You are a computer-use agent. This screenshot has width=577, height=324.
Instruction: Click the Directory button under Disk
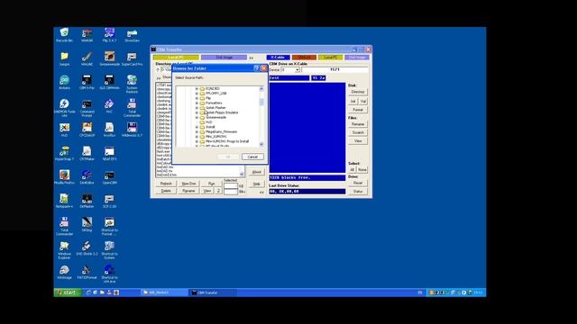(358, 92)
